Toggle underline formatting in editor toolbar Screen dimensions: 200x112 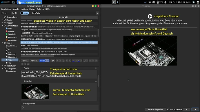click(63, 61)
